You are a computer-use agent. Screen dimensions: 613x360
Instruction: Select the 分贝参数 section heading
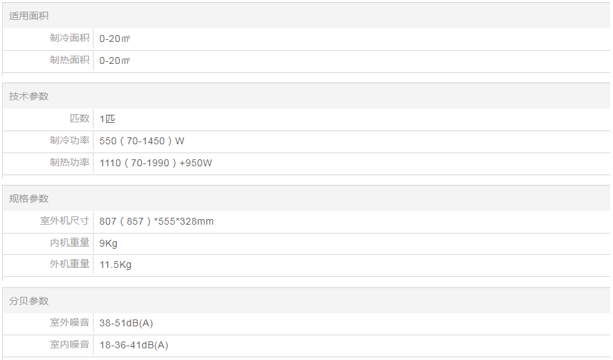(x=29, y=301)
